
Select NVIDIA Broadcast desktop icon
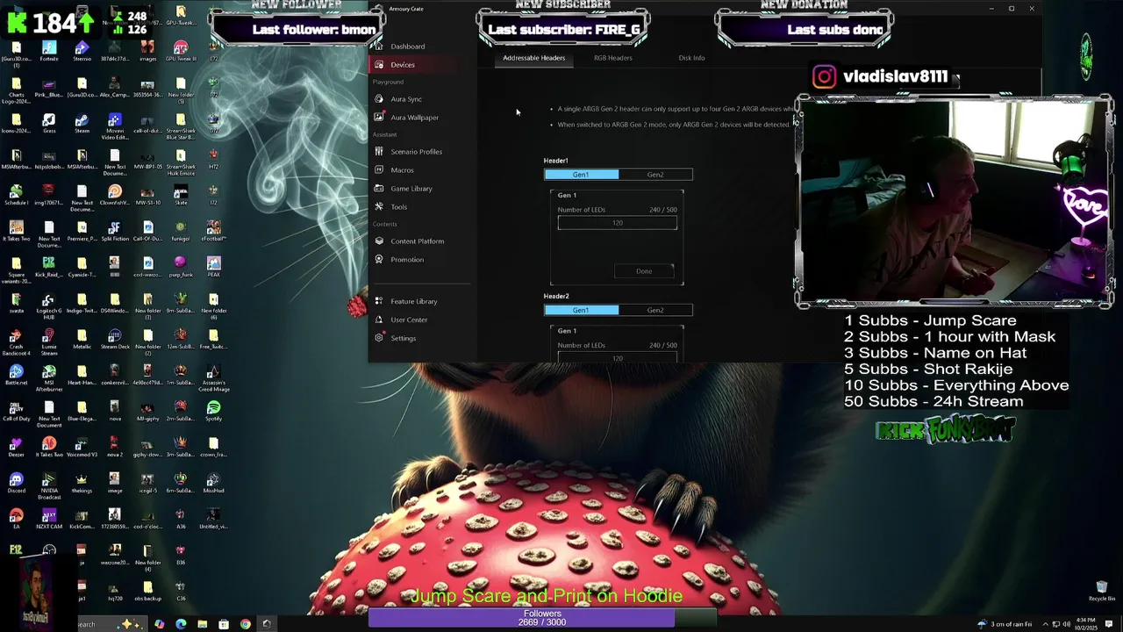tap(49, 486)
